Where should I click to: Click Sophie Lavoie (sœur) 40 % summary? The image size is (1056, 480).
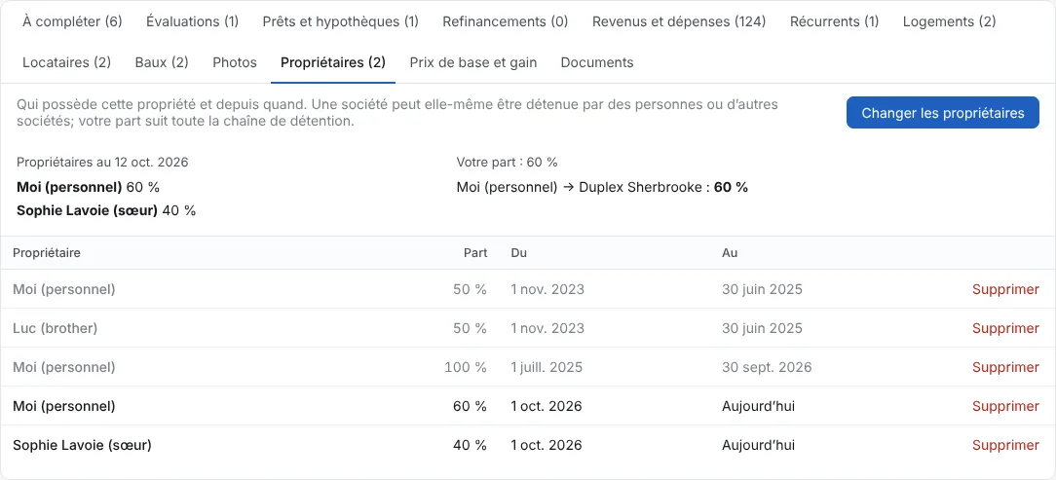click(106, 210)
